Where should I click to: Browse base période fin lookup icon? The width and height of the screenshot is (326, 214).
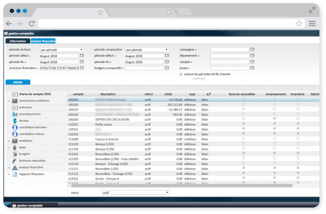point(82,62)
